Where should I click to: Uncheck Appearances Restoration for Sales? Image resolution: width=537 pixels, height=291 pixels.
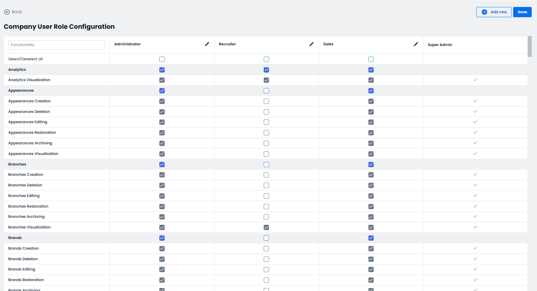[371, 133]
